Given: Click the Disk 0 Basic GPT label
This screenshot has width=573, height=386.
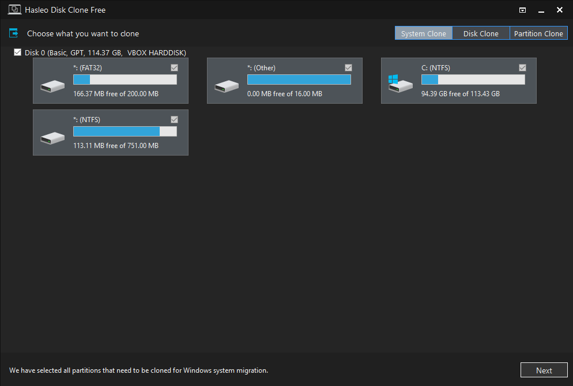Looking at the screenshot, I should [105, 52].
